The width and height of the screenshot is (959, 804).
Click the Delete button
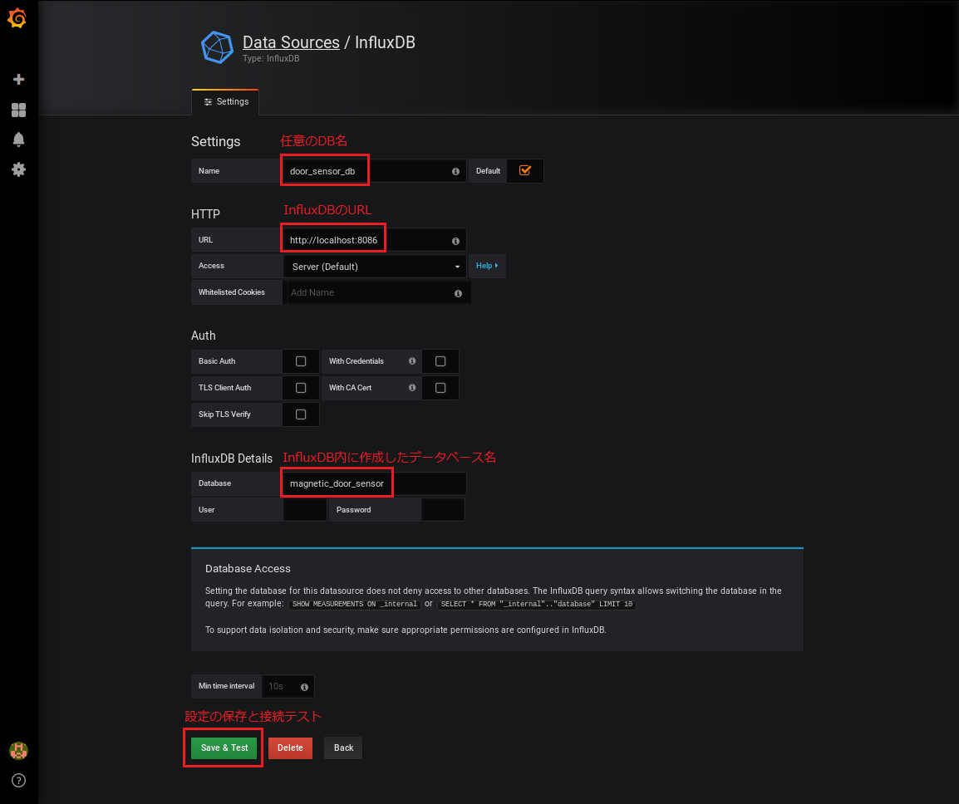tap(290, 748)
